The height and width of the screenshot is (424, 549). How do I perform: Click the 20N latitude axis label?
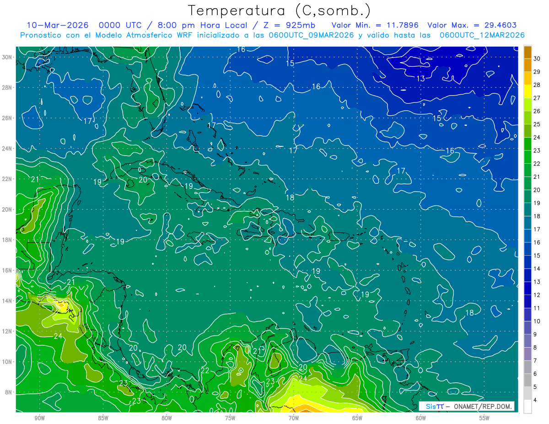(7, 209)
